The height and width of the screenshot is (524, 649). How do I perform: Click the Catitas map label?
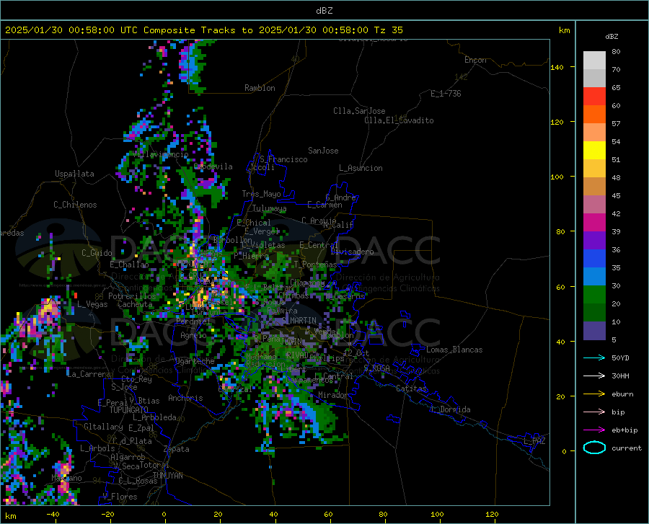click(411, 388)
